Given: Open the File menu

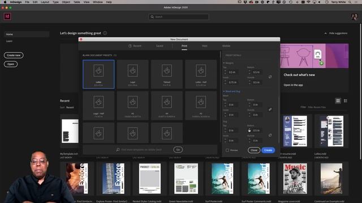Looking at the screenshot, I should coord(27,2).
